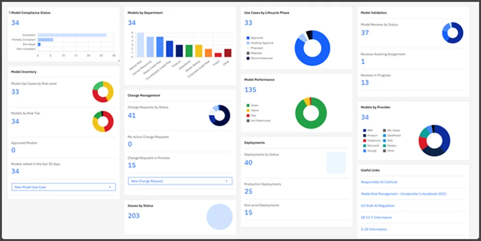Click the 15 Change Requests in Process count
The width and height of the screenshot is (481, 241).
pyautogui.click(x=132, y=165)
